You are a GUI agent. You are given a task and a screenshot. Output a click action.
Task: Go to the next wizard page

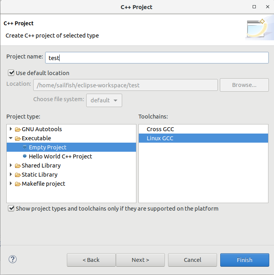140,260
